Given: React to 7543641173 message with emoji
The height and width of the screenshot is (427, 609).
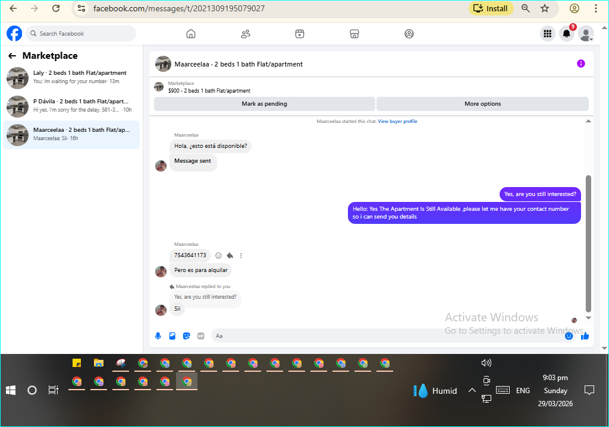Looking at the screenshot, I should coord(219,255).
